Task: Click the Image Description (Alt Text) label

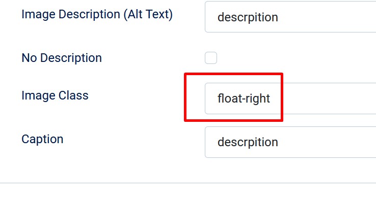Action: pyautogui.click(x=97, y=14)
